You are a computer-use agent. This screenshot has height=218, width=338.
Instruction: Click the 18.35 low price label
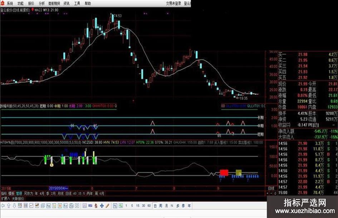(244, 98)
